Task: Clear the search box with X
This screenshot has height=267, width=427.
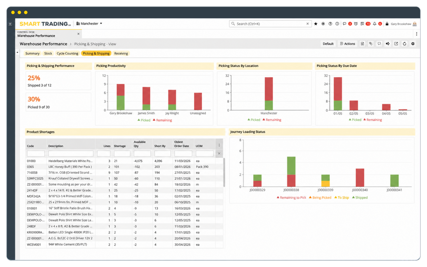Action: pyautogui.click(x=307, y=24)
